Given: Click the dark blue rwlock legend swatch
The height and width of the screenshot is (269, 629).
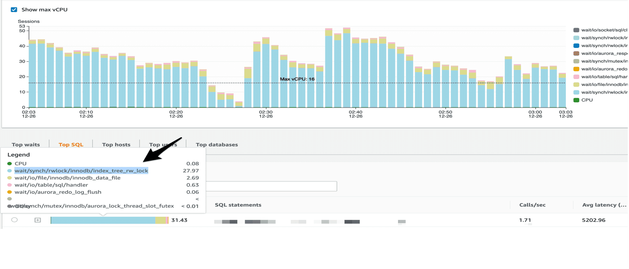Looking at the screenshot, I should point(576,46).
